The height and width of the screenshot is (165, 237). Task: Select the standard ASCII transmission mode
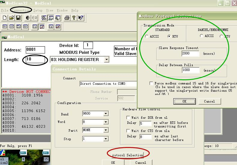click(146, 36)
